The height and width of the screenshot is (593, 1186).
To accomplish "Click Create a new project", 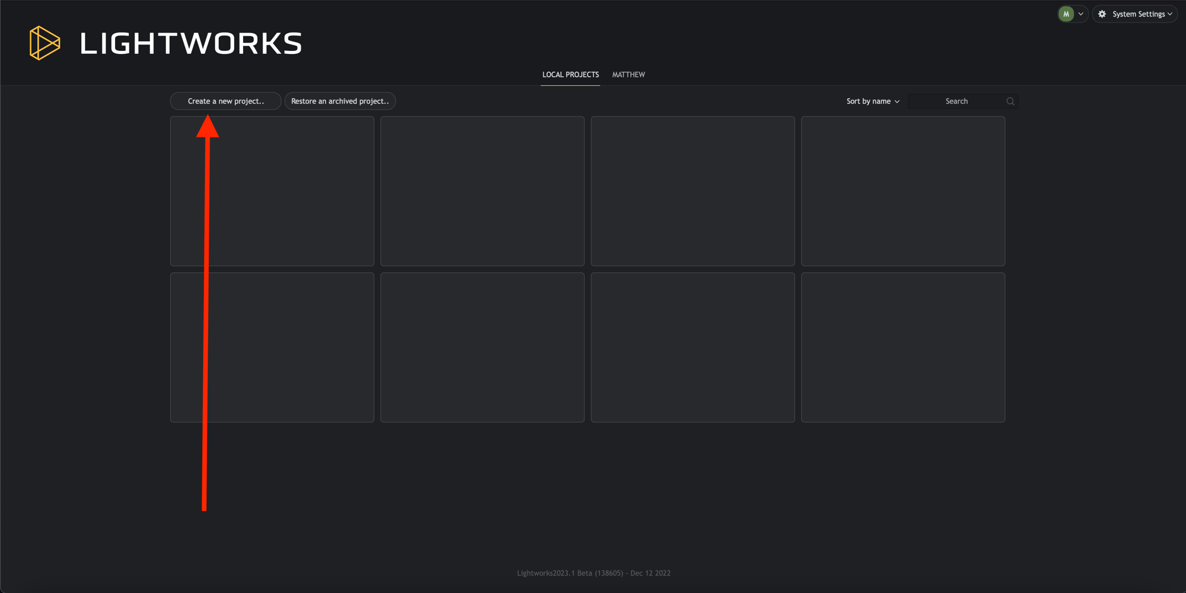I will pos(225,101).
